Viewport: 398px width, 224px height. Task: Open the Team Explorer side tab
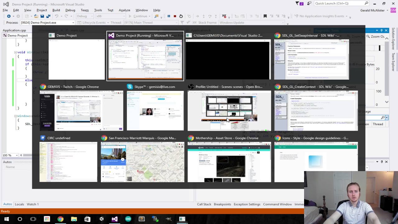(x=393, y=62)
